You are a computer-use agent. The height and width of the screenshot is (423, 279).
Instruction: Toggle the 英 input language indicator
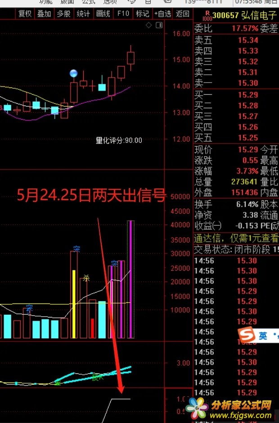[x=263, y=336]
